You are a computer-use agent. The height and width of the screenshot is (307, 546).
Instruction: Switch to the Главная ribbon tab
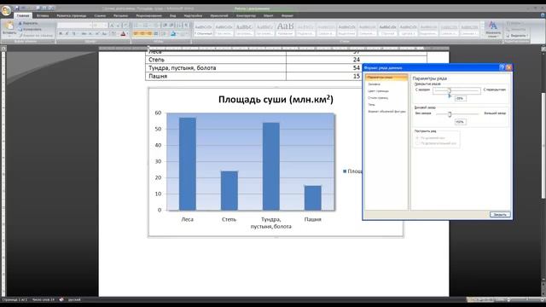point(23,15)
